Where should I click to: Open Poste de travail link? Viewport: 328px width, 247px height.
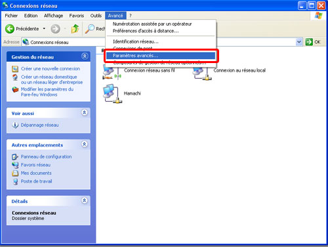[x=36, y=181]
